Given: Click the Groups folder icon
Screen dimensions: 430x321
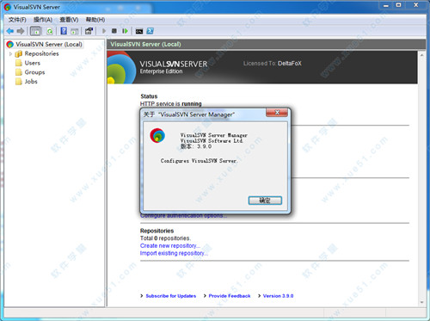Looking at the screenshot, I should [x=19, y=72].
